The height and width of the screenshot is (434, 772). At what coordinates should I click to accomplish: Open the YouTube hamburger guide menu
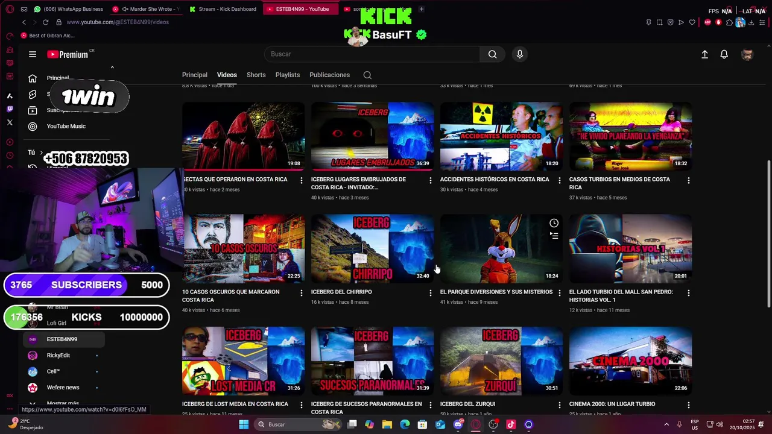tap(33, 54)
